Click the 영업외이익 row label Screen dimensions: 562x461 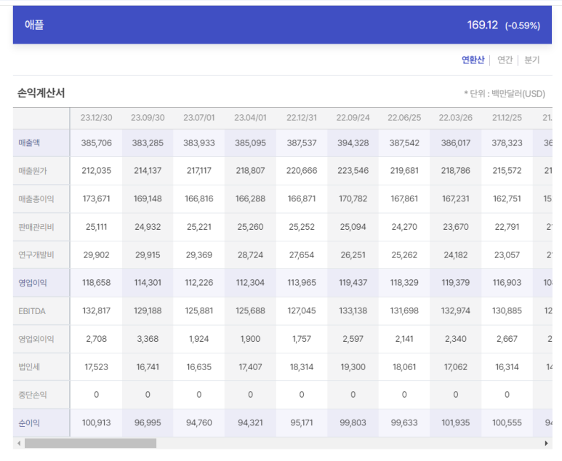click(36, 339)
